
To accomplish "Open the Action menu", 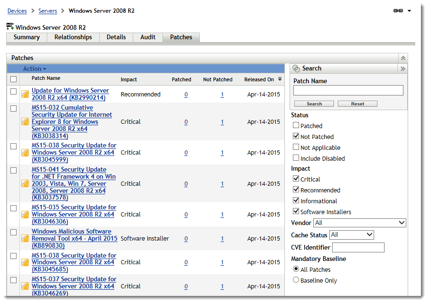I will pos(34,69).
